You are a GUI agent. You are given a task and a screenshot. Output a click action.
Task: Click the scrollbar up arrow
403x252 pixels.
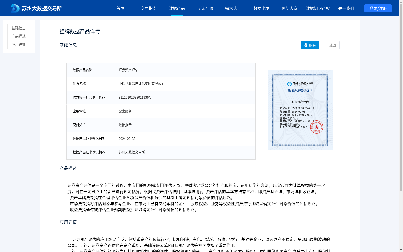401,2
